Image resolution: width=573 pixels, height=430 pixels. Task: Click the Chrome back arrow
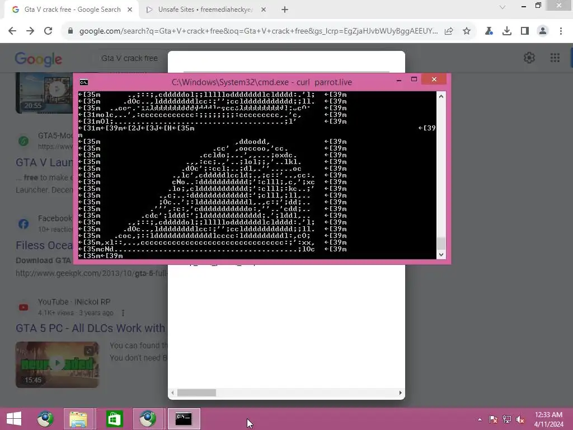click(12, 31)
